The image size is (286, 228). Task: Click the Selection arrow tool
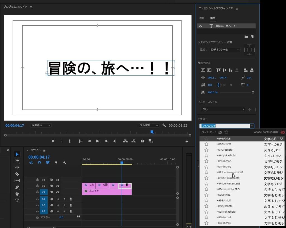coord(17,154)
